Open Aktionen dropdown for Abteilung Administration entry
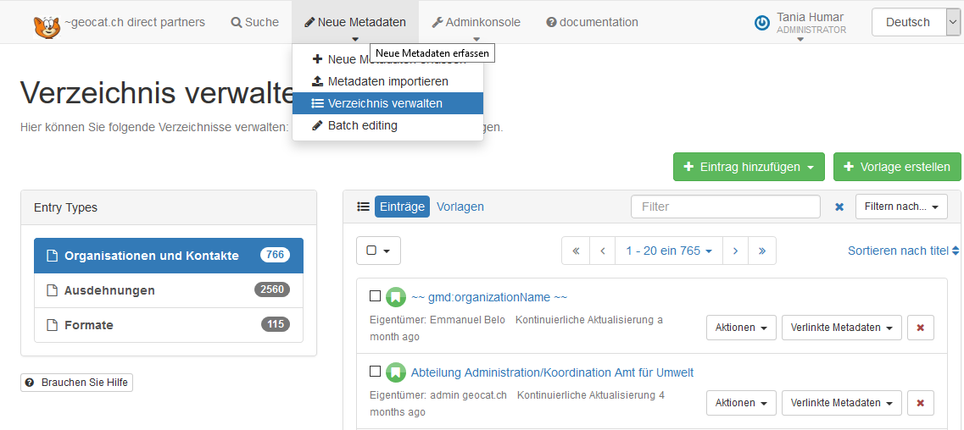This screenshot has width=964, height=430. (742, 403)
